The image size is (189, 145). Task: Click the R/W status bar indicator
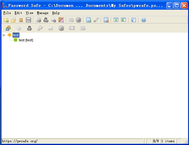[156, 141]
